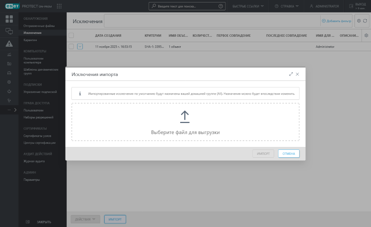Sort by ПЕРВОЕ СОВПАДЕНИЕ column header
Screen dimensions: 371x227
[x=234, y=35]
